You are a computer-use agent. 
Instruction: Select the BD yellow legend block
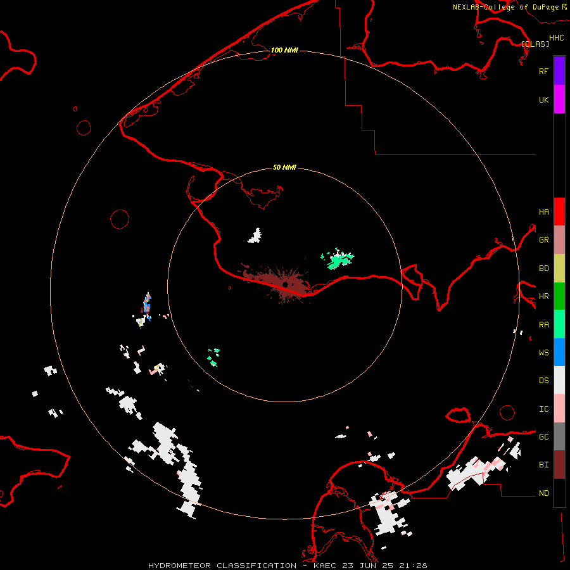pyautogui.click(x=559, y=269)
